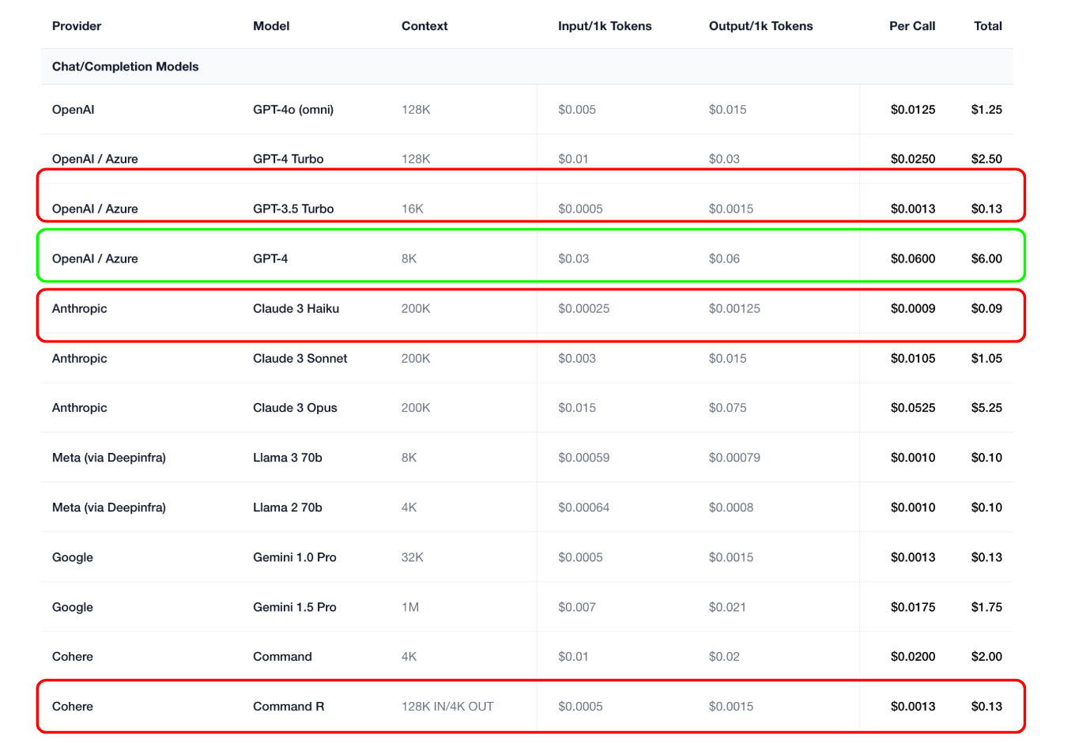Click the $0.09 total for Claude 3 Haiku
The image size is (1075, 743).
point(986,308)
